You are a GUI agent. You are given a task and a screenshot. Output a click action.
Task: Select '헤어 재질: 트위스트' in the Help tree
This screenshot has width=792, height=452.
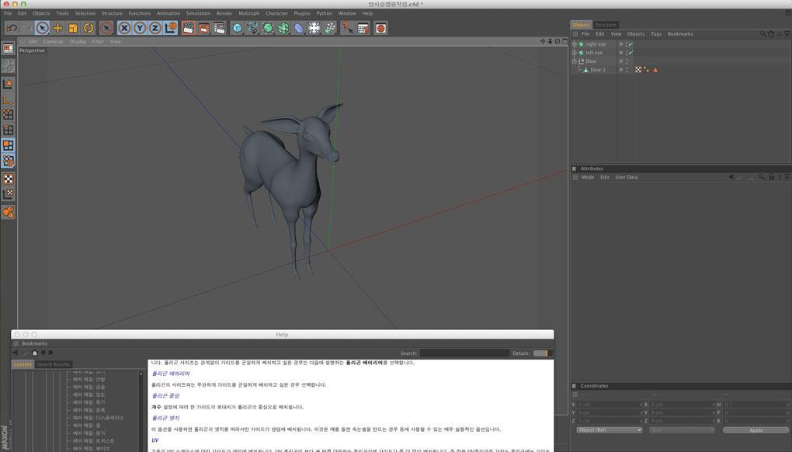click(x=93, y=441)
